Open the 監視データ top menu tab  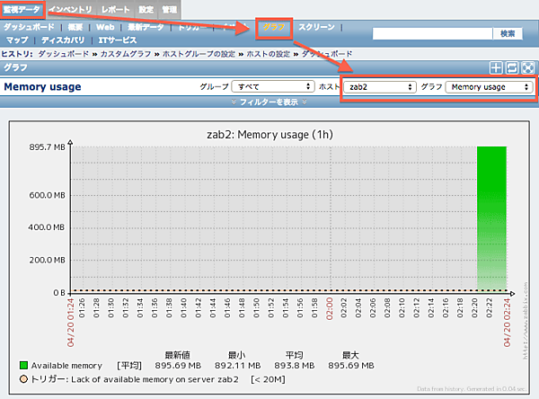(22, 9)
